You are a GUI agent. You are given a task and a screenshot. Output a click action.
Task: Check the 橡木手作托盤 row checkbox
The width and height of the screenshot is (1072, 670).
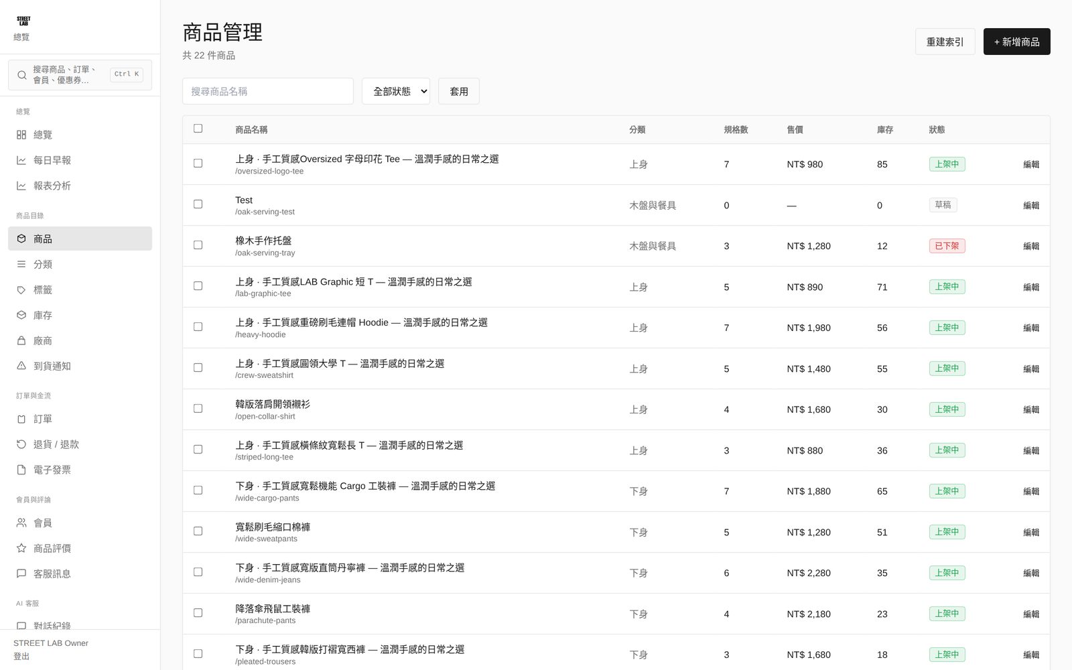pos(198,245)
